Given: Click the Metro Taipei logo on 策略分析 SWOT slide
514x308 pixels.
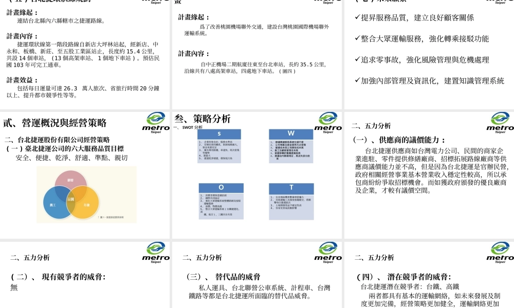Looking at the screenshot, I should 328,123.
